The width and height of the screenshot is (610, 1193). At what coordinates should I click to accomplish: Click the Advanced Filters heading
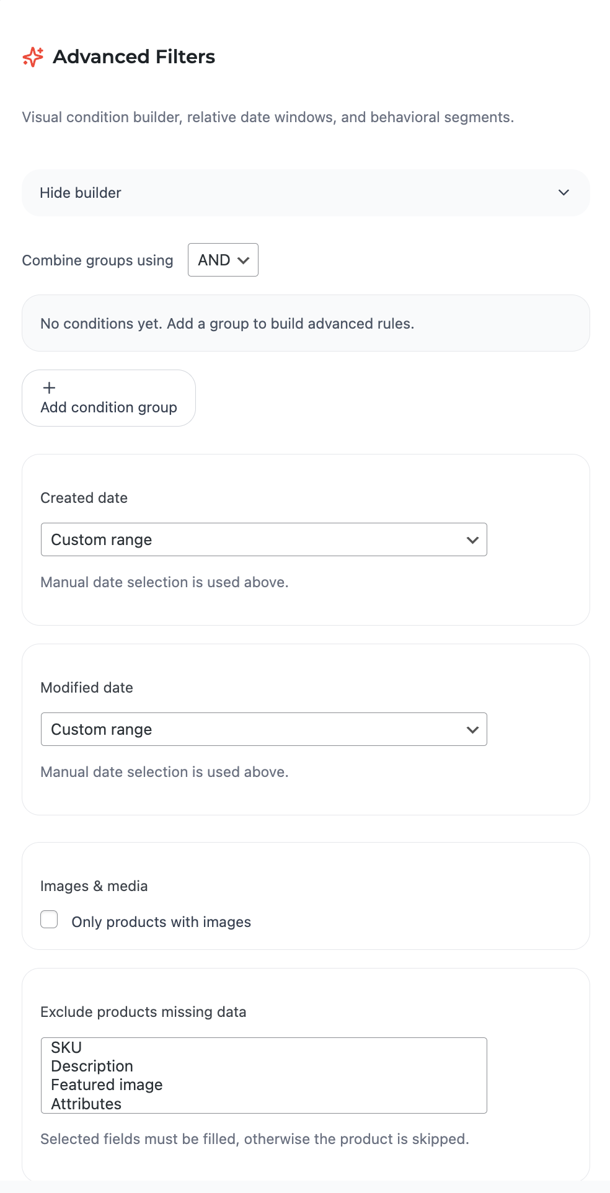[134, 57]
